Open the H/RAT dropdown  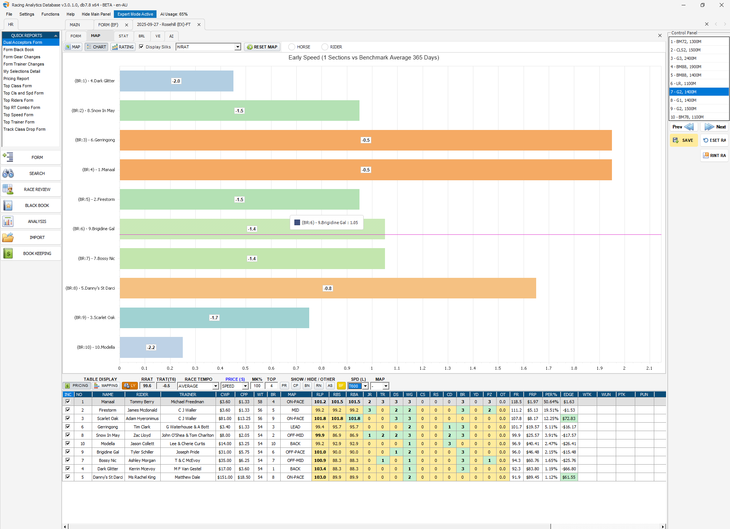[238, 47]
